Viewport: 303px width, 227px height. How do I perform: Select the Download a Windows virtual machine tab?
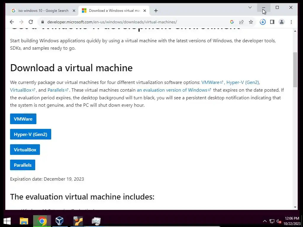click(114, 11)
